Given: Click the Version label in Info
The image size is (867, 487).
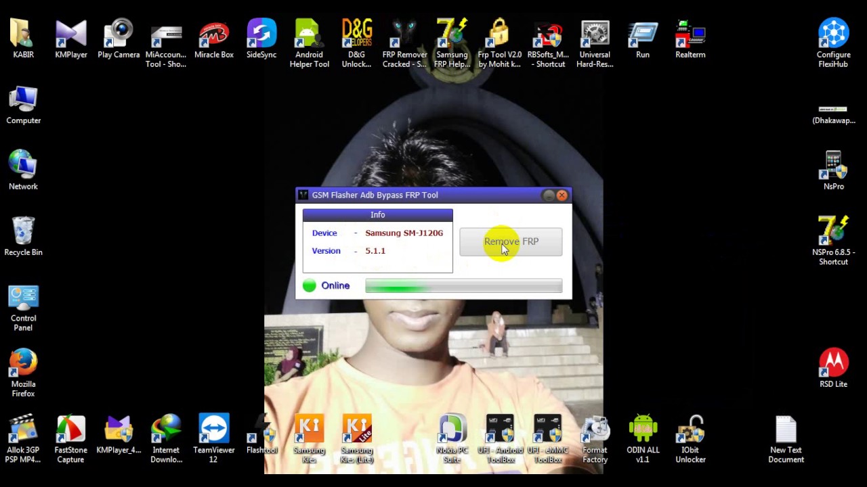Looking at the screenshot, I should tap(326, 251).
